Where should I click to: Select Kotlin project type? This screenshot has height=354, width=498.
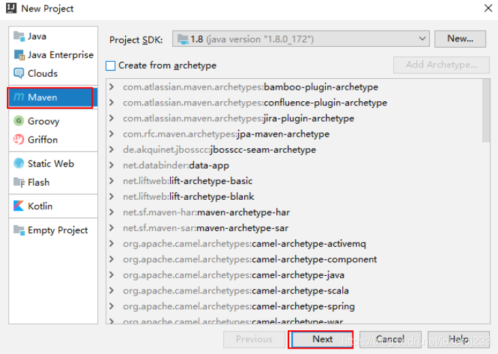(x=53, y=206)
